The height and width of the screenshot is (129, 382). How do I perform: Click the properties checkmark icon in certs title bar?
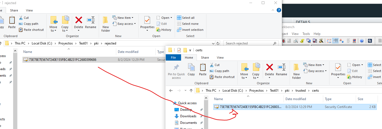click(x=179, y=50)
